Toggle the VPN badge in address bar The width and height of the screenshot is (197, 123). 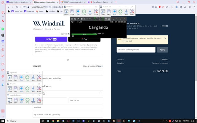pos(25,7)
